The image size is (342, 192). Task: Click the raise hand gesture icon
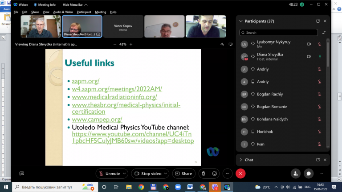click(204, 173)
